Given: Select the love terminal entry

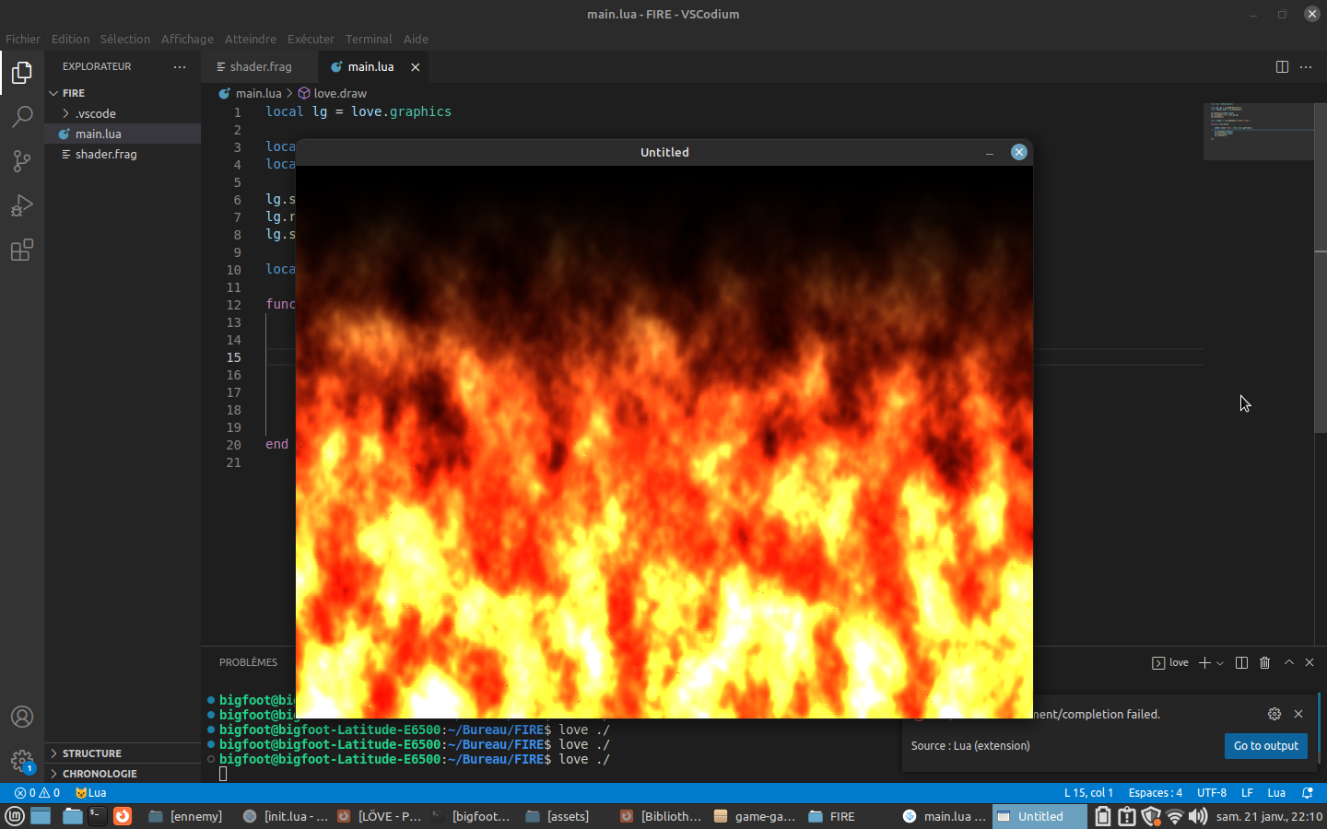Looking at the screenshot, I should [x=1170, y=662].
